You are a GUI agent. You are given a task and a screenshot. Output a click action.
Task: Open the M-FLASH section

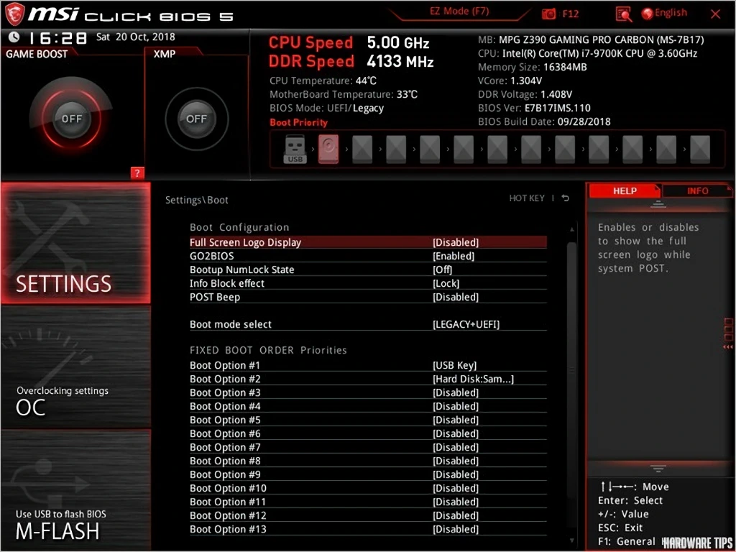(x=76, y=490)
